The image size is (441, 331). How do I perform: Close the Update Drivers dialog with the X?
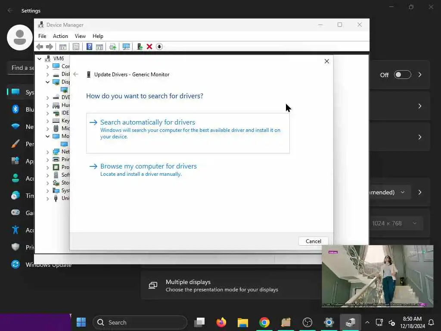(x=326, y=61)
